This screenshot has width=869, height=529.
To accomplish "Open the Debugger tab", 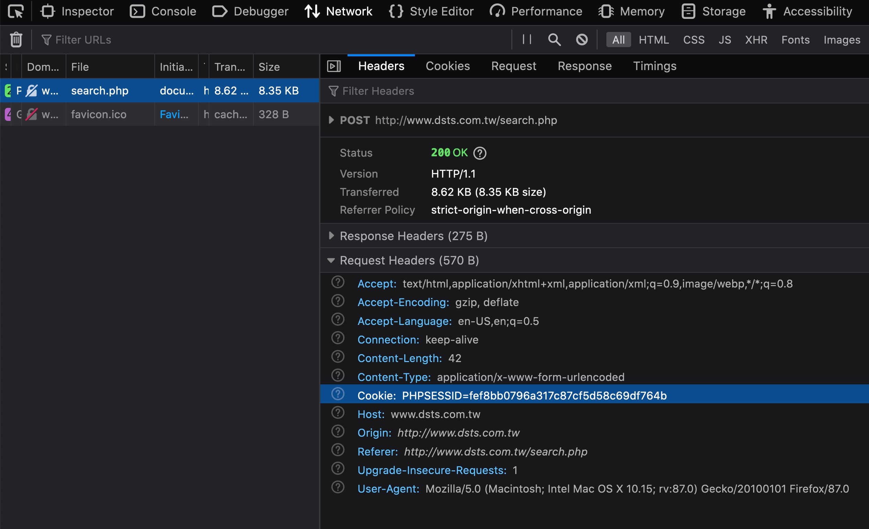I will click(250, 12).
